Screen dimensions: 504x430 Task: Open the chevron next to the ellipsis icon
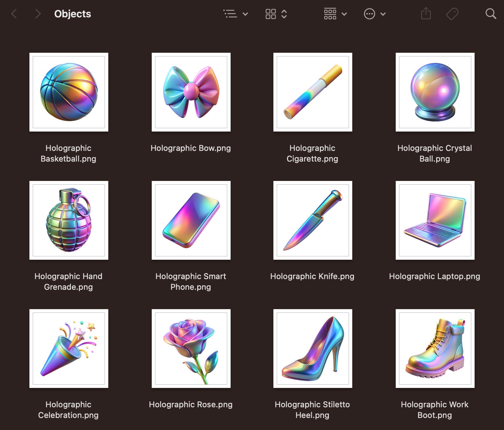pyautogui.click(x=382, y=14)
